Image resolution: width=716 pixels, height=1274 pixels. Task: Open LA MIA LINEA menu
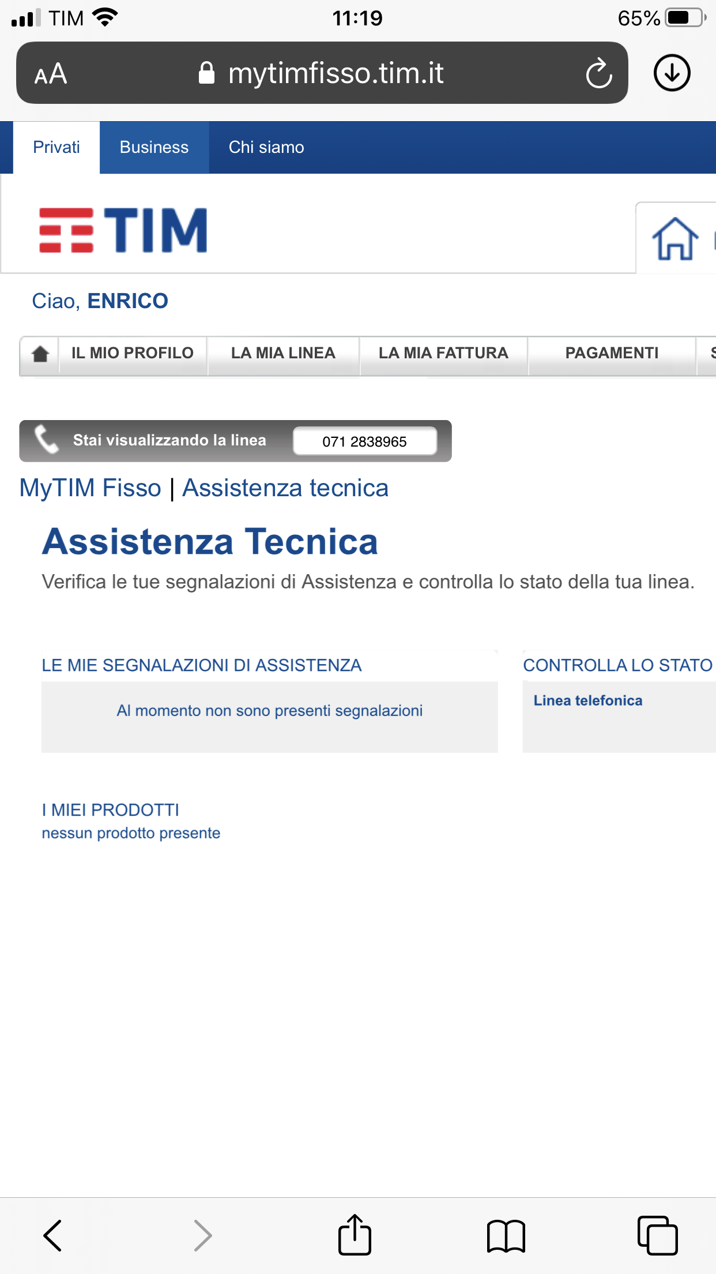point(283,353)
